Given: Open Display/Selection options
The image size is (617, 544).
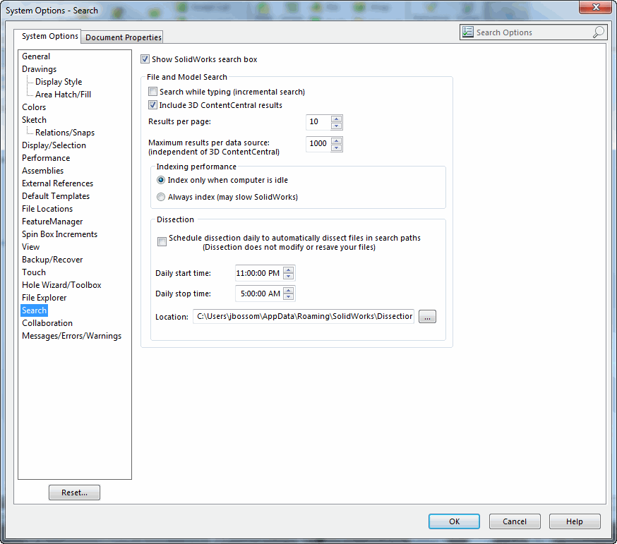Looking at the screenshot, I should [54, 145].
